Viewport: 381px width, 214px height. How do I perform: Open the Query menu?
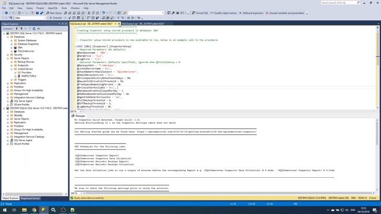(x=29, y=8)
